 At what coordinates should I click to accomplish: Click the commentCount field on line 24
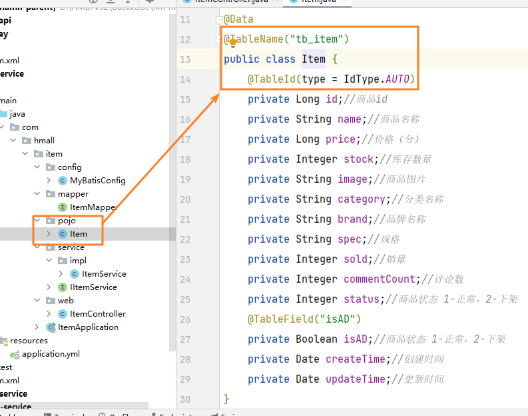380,279
